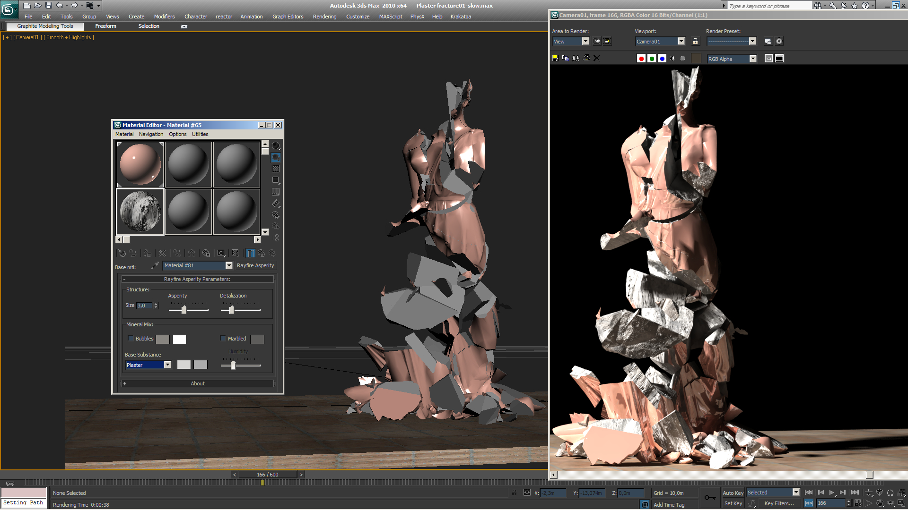Check the Bubbles checkbox
The height and width of the screenshot is (510, 908).
point(131,339)
